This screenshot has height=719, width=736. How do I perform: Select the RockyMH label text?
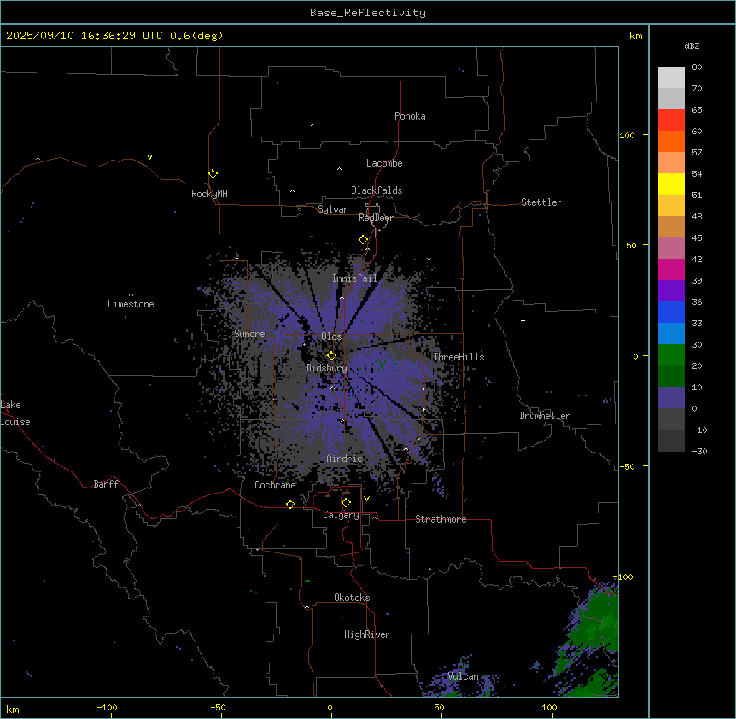209,194
